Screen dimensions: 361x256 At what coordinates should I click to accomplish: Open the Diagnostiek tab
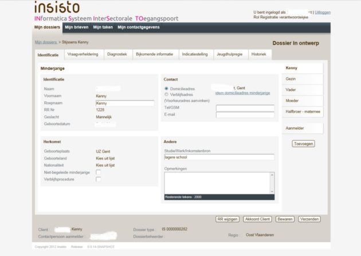(x=116, y=54)
